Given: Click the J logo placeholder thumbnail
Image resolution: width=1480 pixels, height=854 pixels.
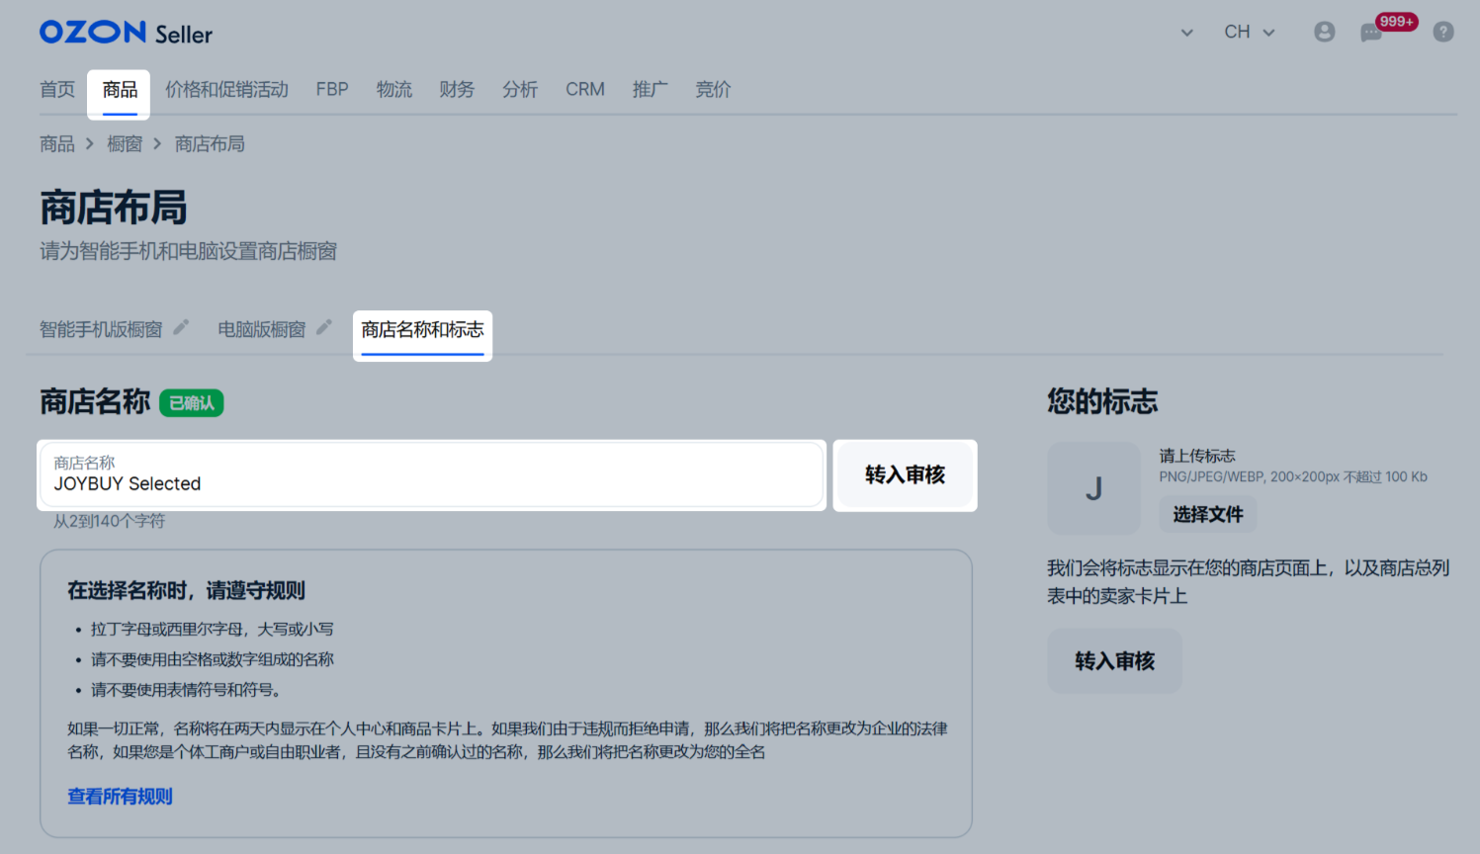Looking at the screenshot, I should point(1093,488).
